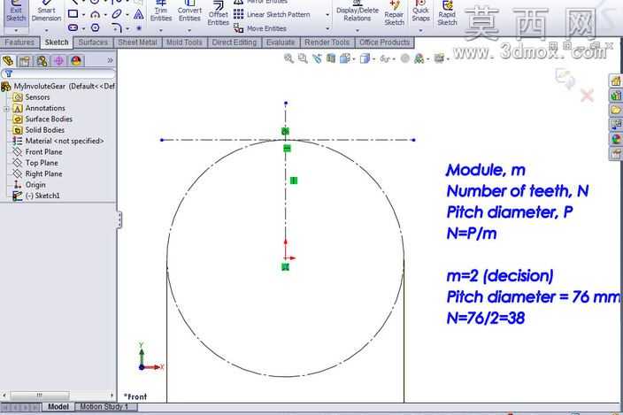
Task: Choose Linear Sketch Pattern
Action: tap(273, 15)
